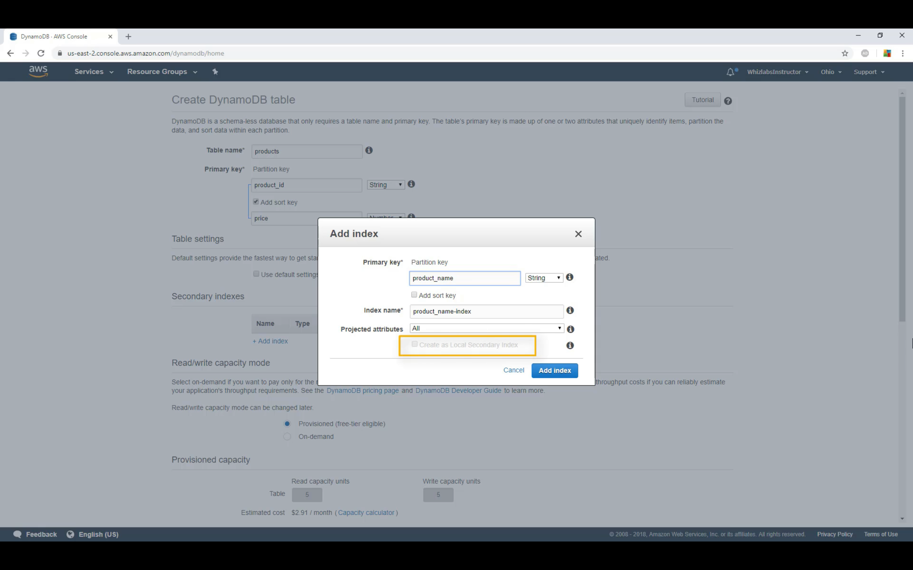The height and width of the screenshot is (570, 913).
Task: Enable Add sort key in Add index dialog
Action: (x=414, y=295)
